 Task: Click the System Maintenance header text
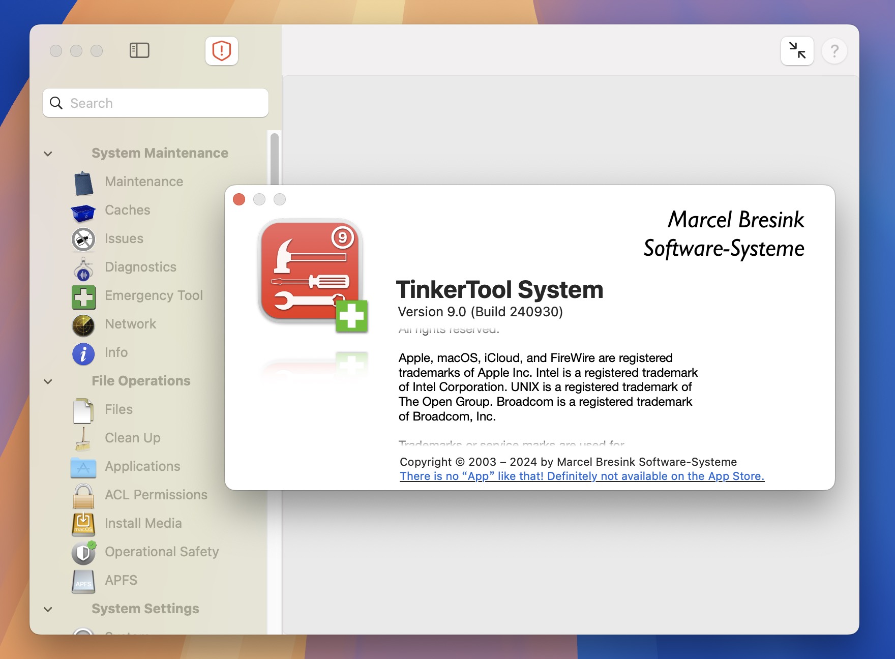pyautogui.click(x=160, y=153)
